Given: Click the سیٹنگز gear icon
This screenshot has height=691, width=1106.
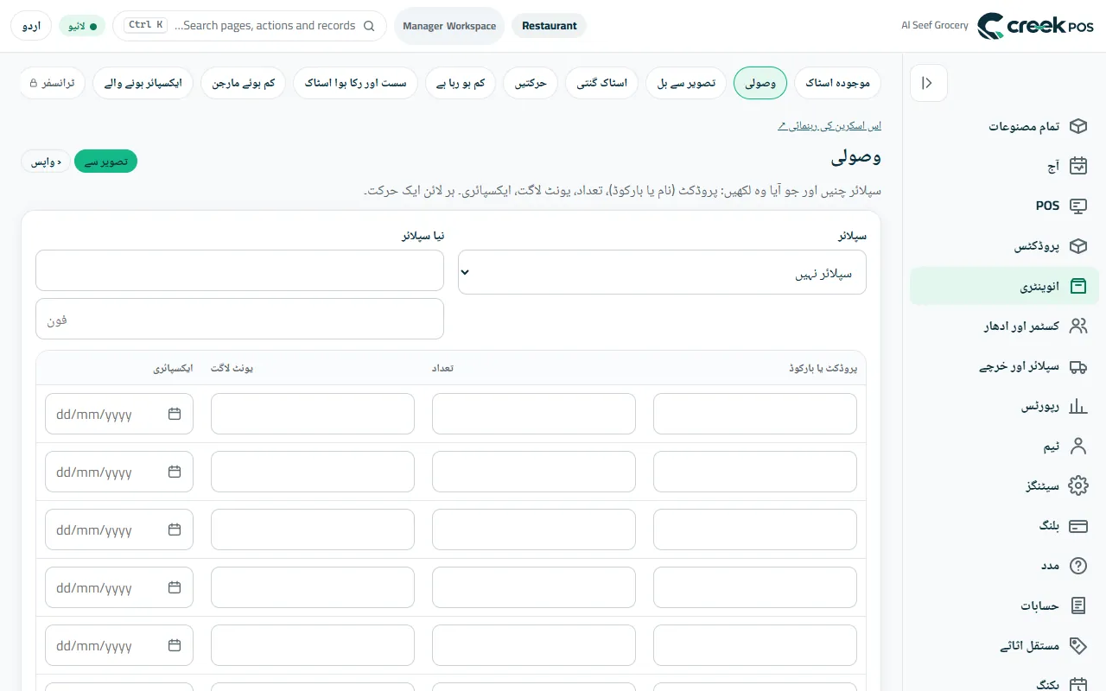Looking at the screenshot, I should pos(1077,485).
